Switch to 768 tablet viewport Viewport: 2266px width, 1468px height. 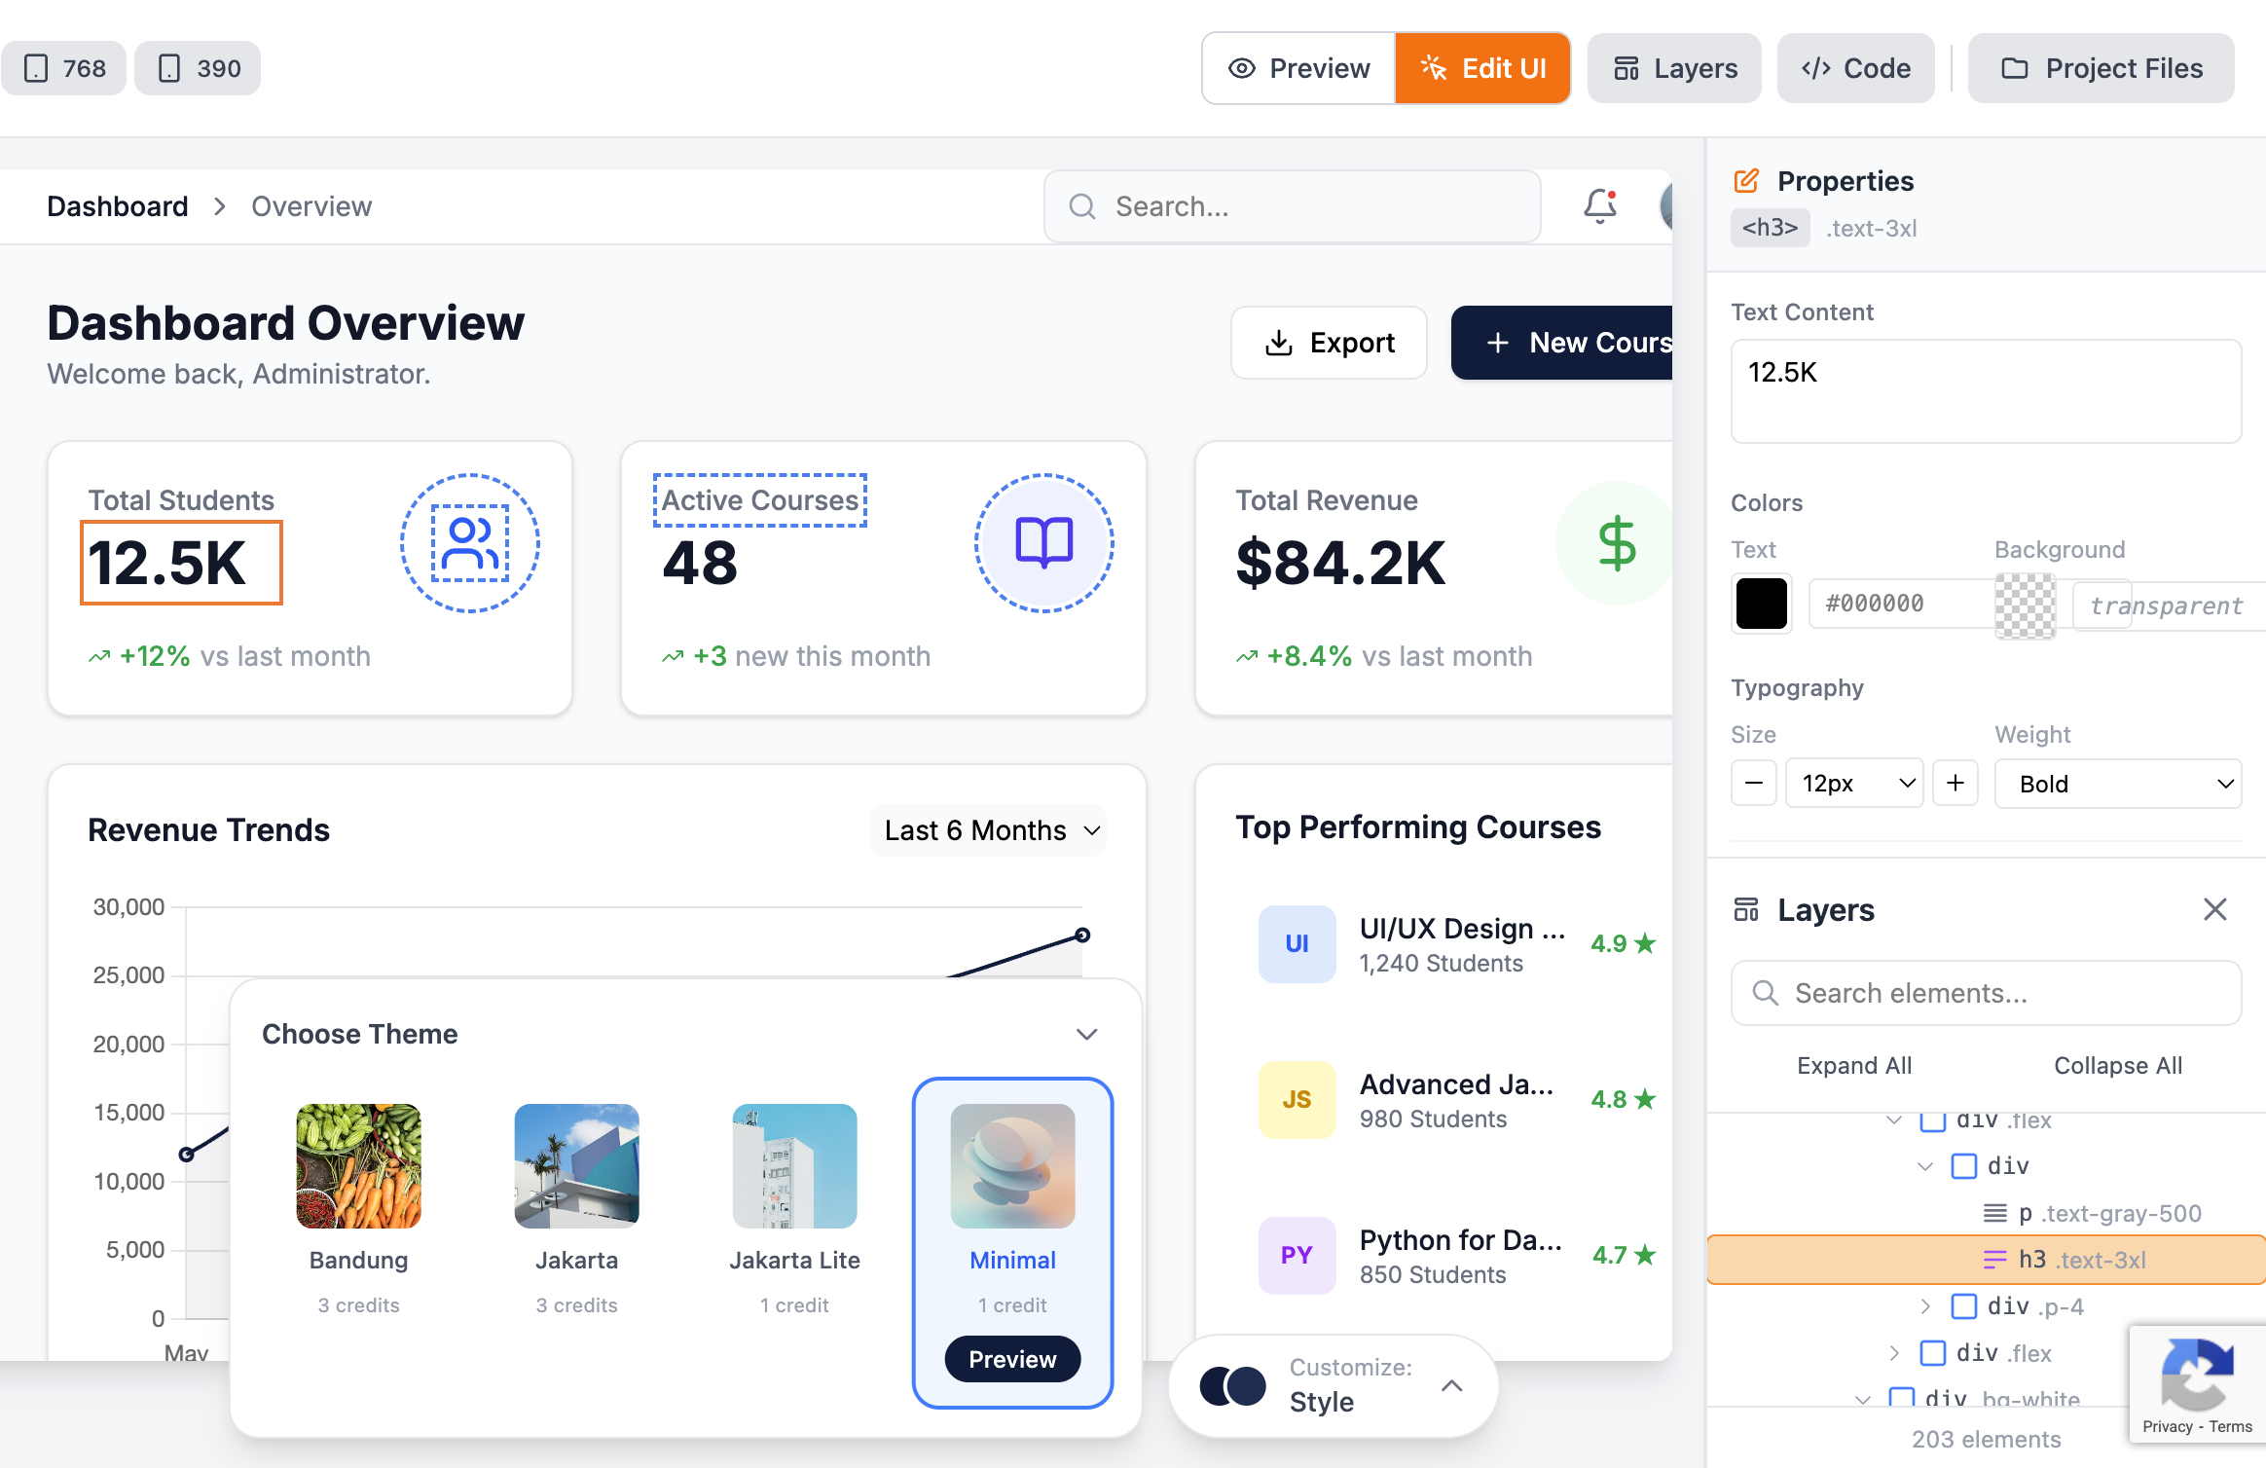64,68
